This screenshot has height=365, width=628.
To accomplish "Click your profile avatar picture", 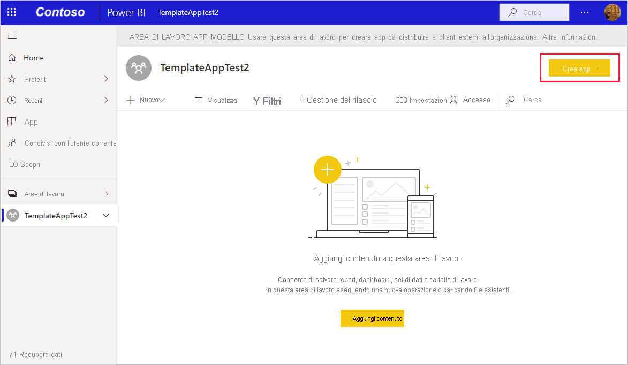I will [x=614, y=12].
